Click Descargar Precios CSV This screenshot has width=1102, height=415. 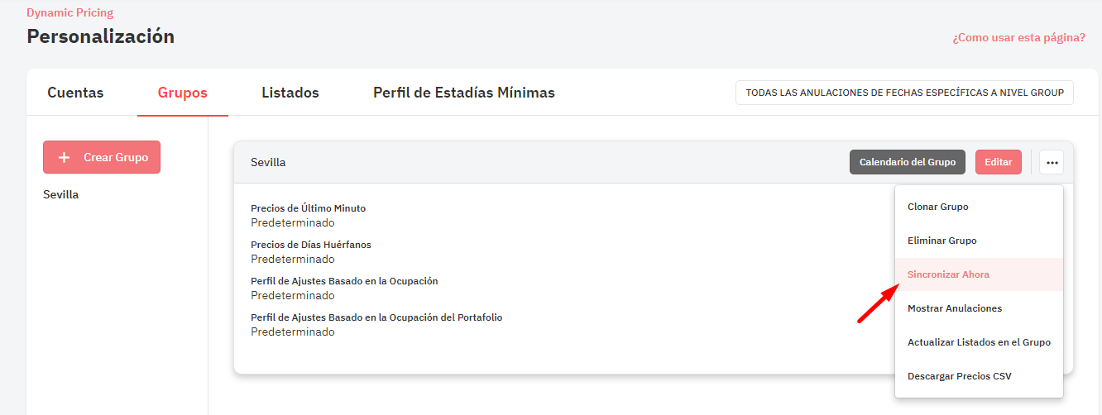pyautogui.click(x=979, y=376)
